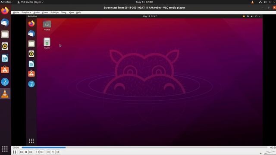Open the clock May 13 02:48 panel
The height and width of the screenshot is (155, 276).
click(144, 2)
